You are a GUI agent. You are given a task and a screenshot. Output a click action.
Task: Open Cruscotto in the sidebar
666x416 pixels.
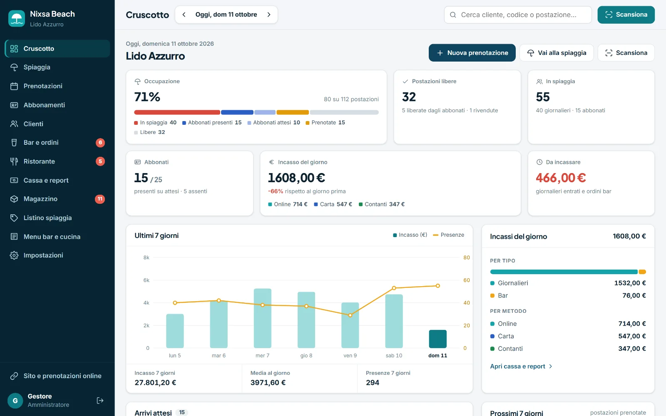click(x=57, y=49)
